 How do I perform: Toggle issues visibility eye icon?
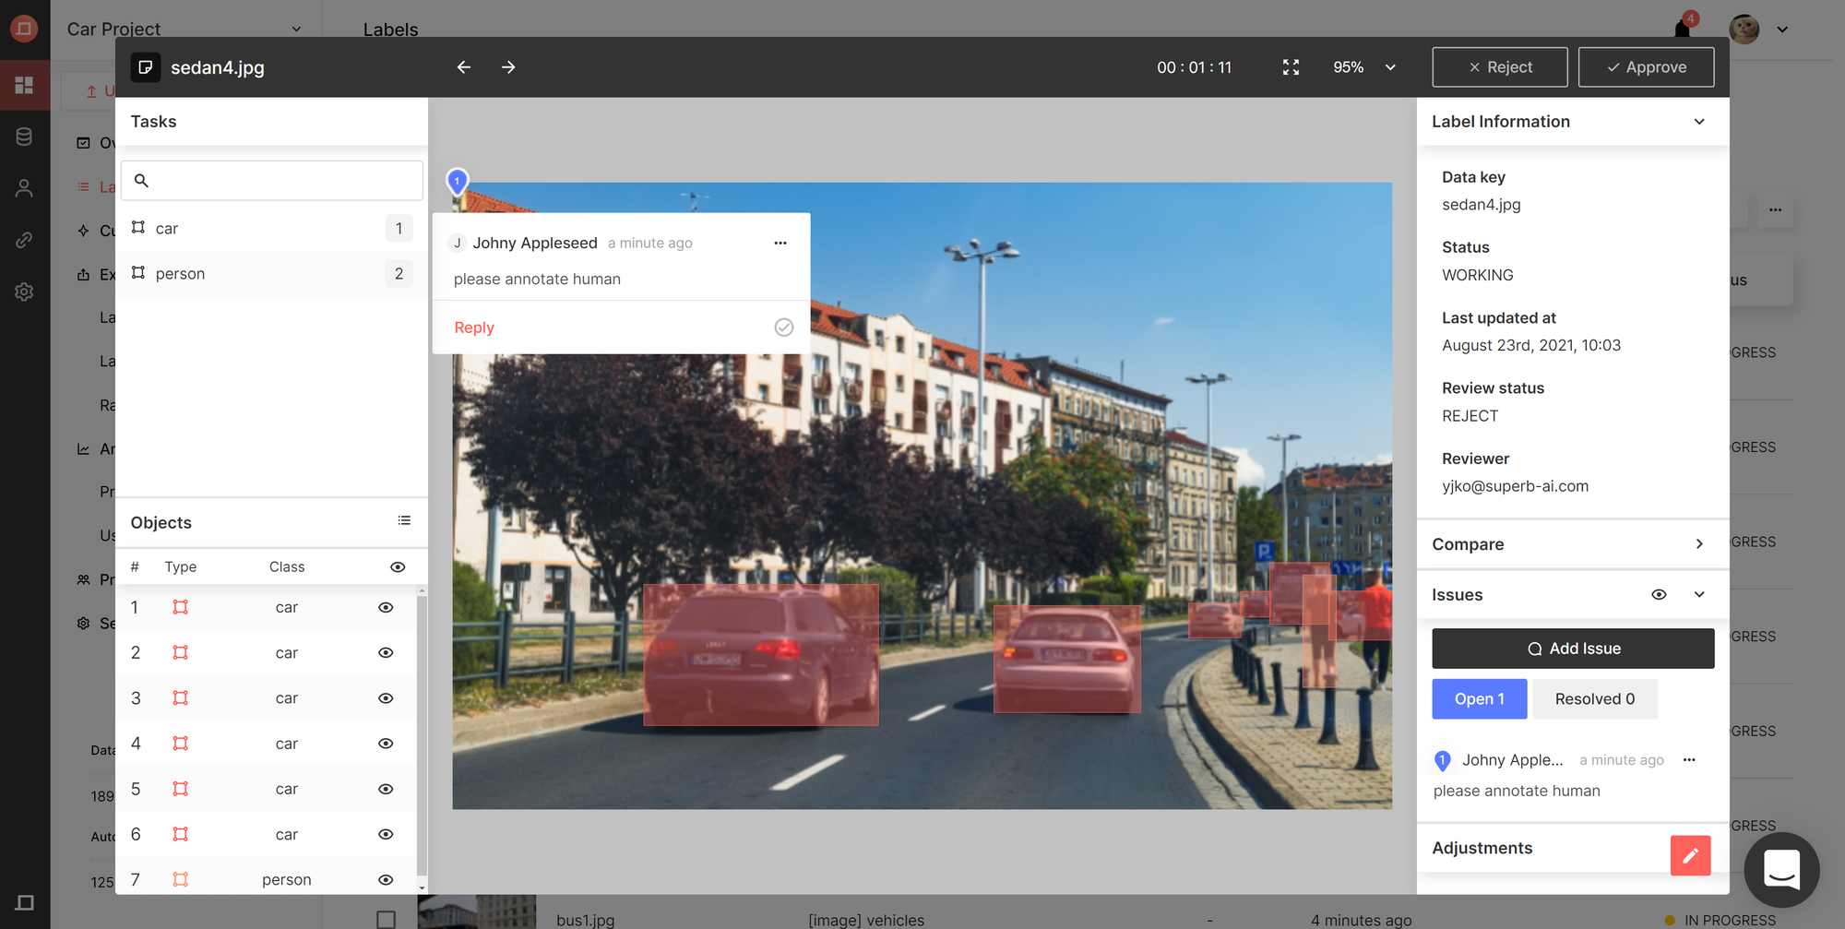click(1659, 595)
